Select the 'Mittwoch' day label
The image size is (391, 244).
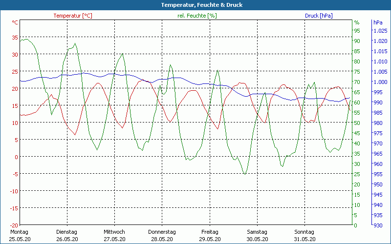(114, 232)
